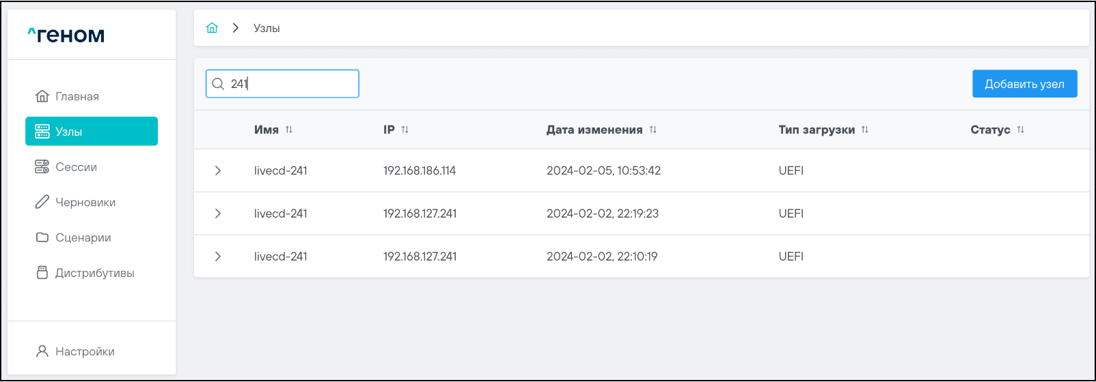Click the Геном logo
This screenshot has height=382, width=1096.
coord(66,35)
